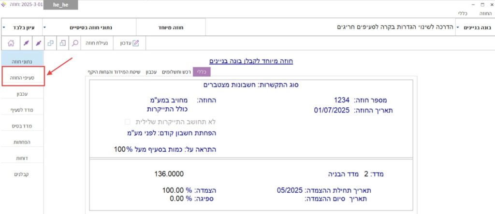Open the דוחות sidebar section
The height and width of the screenshot is (214, 495).
23,157
